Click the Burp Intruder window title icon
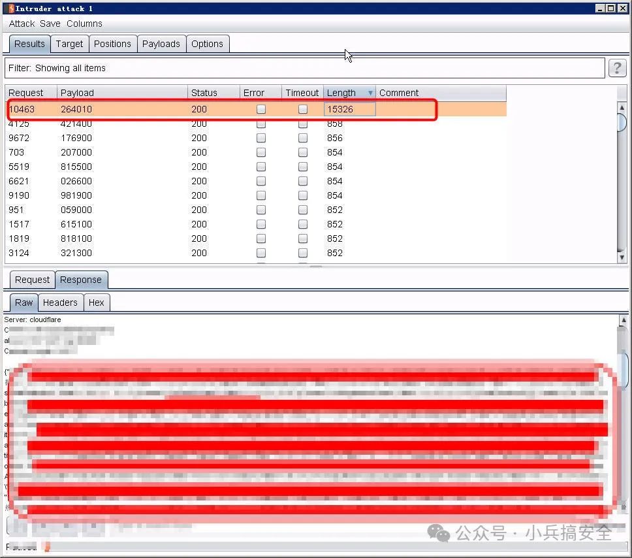Screen dimensions: 632x558 coord(11,8)
